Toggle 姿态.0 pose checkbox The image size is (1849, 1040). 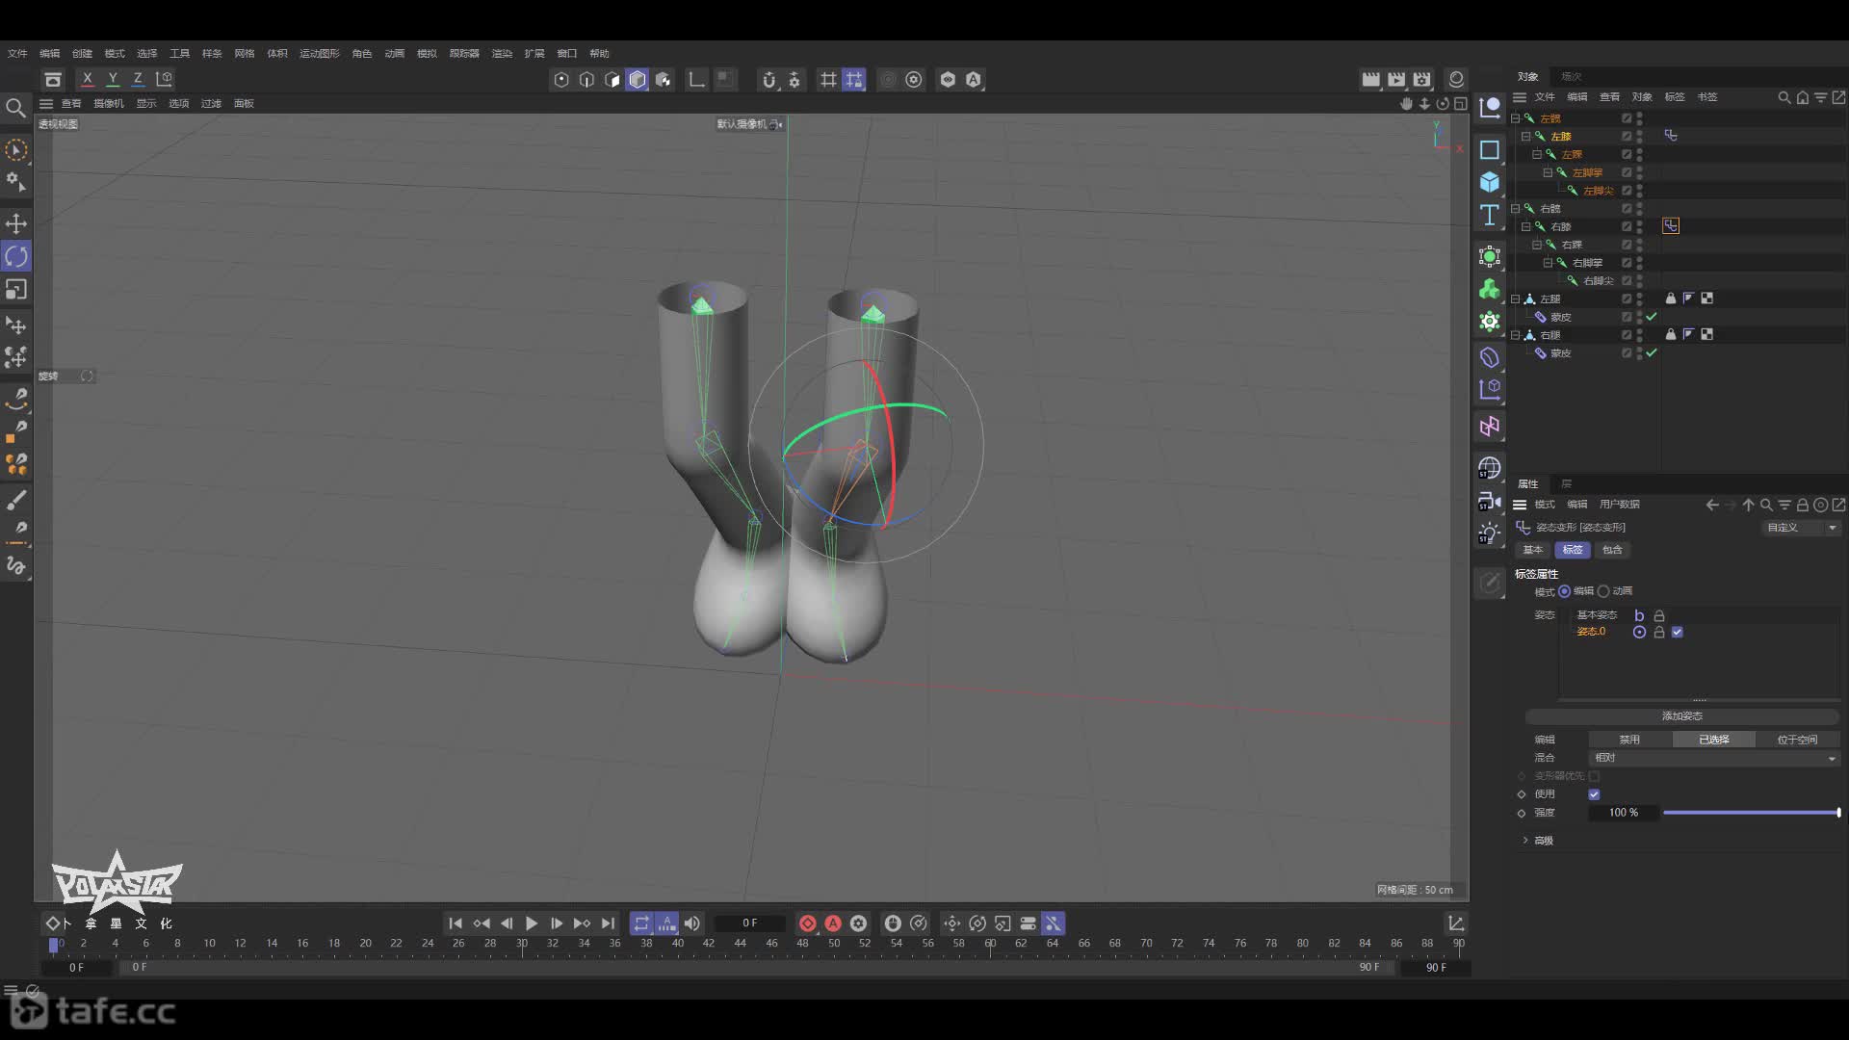[1678, 633]
